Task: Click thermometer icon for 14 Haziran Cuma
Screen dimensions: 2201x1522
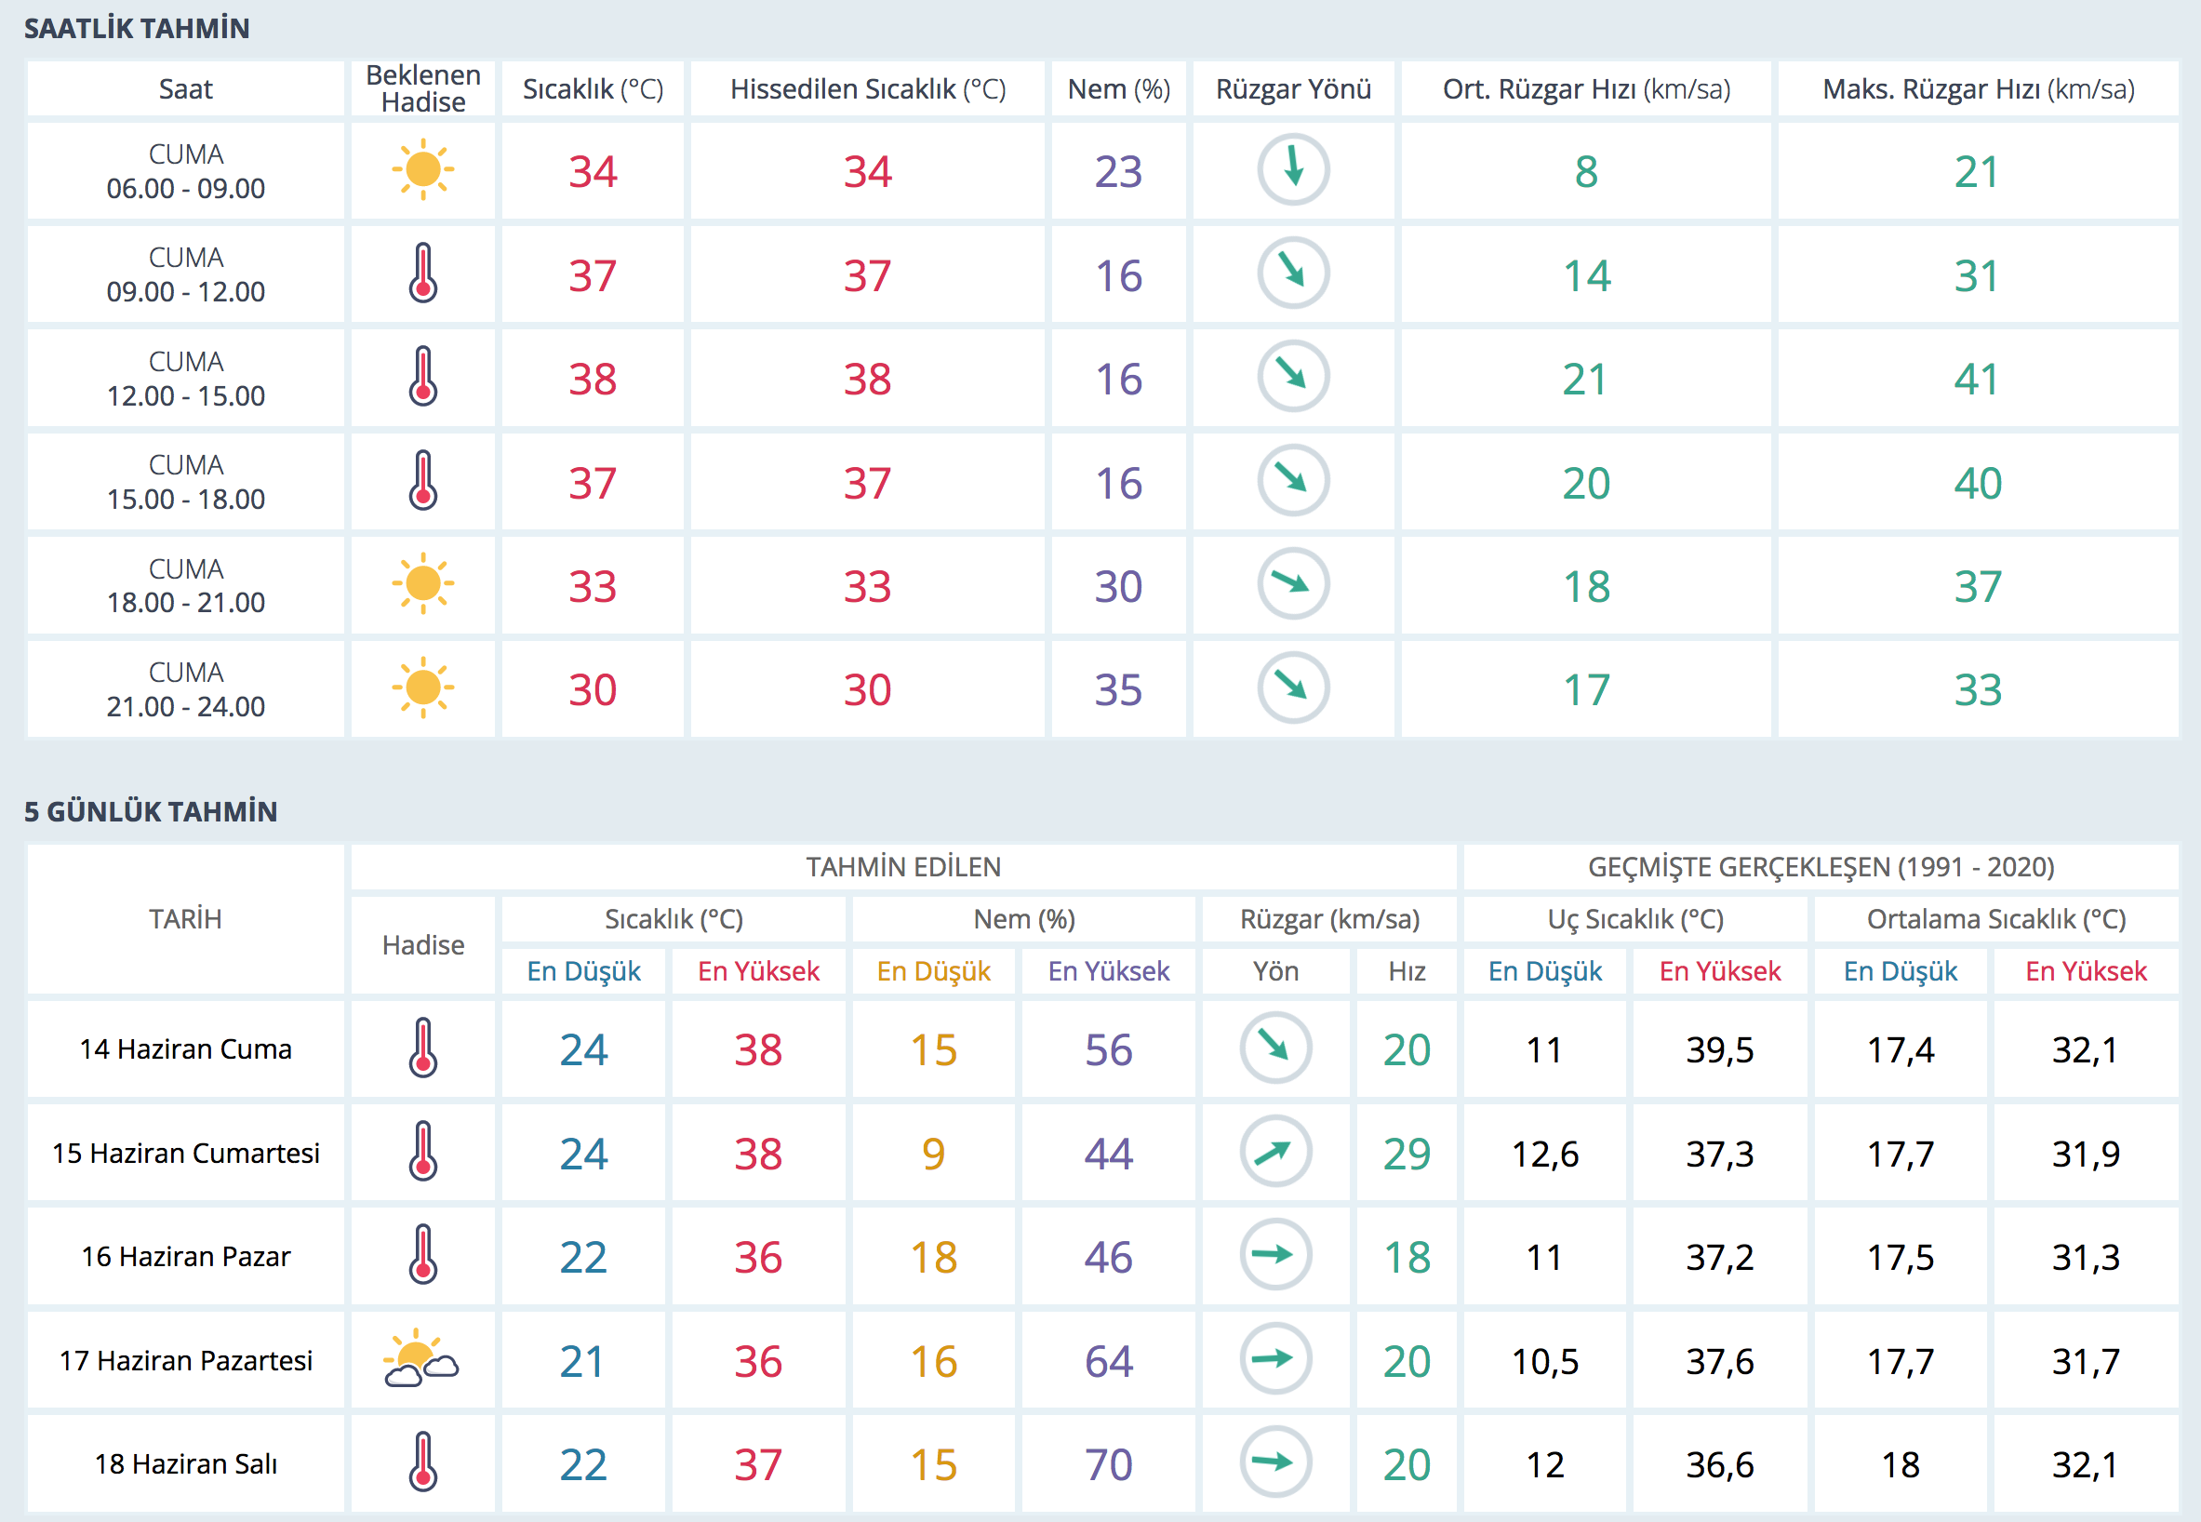Action: tap(422, 1048)
